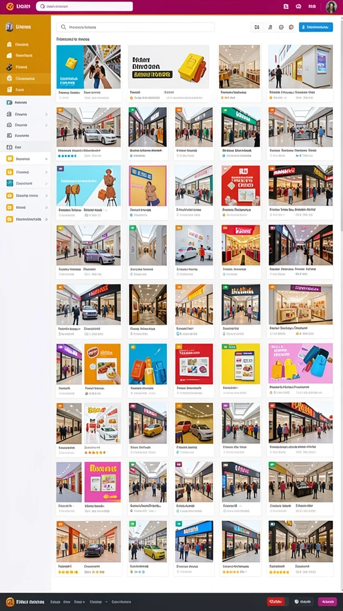The image size is (343, 611).
Task: Switch to grid view icon in content toolbar
Action: tap(257, 27)
